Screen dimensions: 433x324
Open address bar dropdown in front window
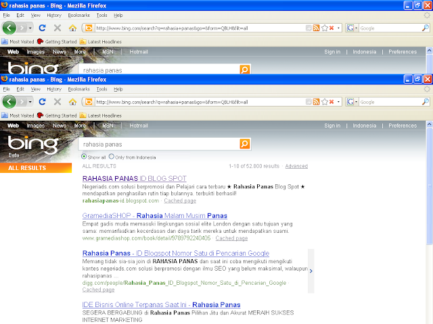pos(338,102)
